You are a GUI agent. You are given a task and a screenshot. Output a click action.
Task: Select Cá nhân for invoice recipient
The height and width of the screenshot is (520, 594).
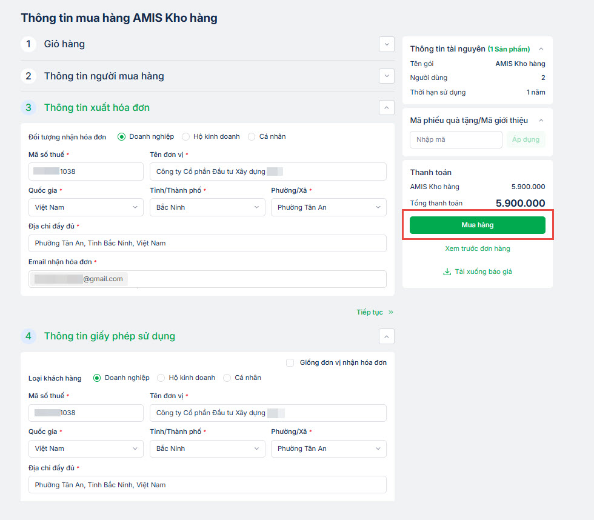[252, 137]
